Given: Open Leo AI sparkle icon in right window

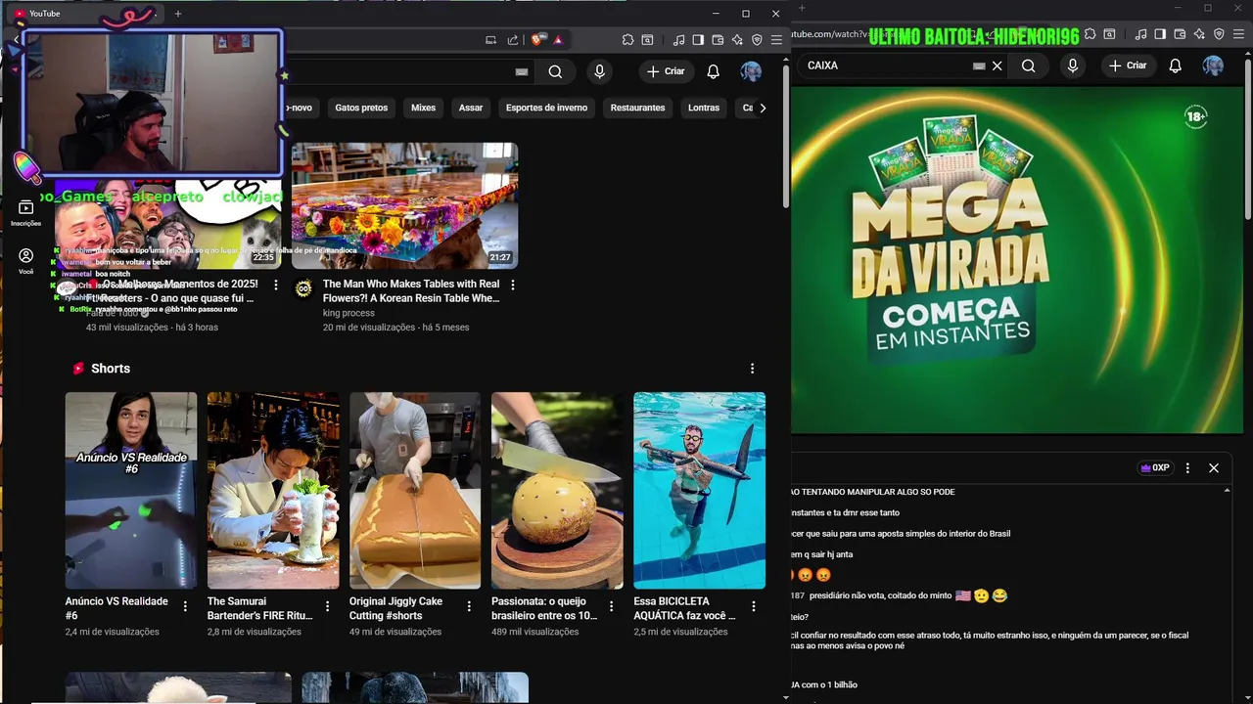Looking at the screenshot, I should pos(1199,34).
